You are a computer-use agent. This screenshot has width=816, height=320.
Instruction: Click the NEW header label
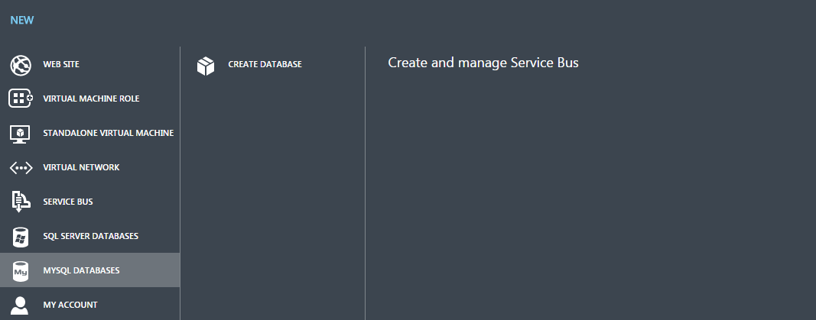click(x=22, y=21)
